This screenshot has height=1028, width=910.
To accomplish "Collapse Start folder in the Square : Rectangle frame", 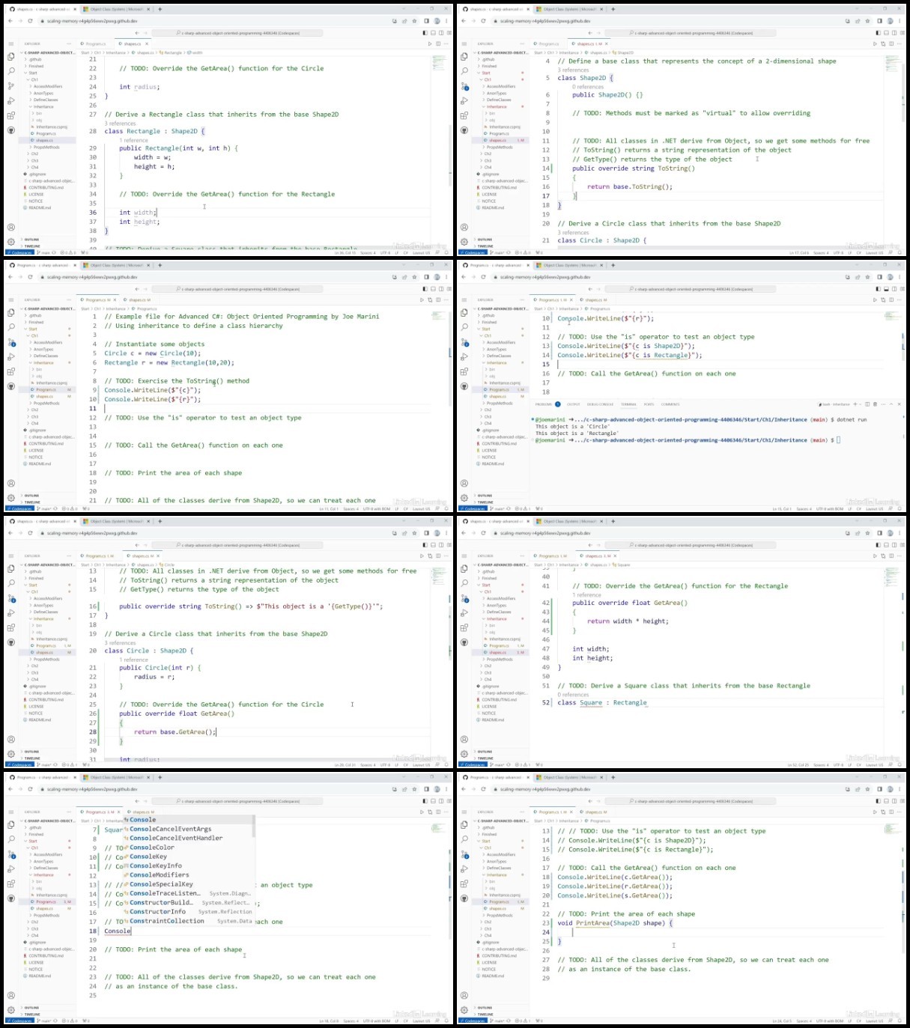I will point(486,585).
